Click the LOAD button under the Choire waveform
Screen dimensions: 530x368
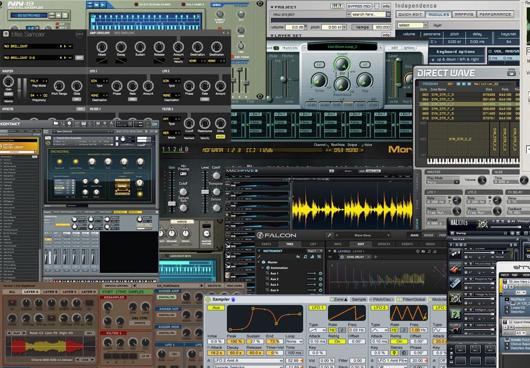point(85,360)
